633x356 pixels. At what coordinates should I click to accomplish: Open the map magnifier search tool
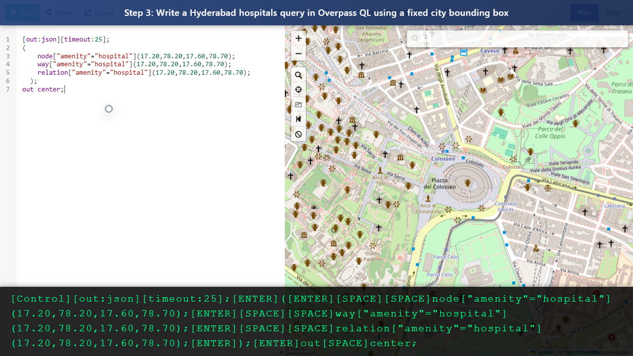click(298, 75)
